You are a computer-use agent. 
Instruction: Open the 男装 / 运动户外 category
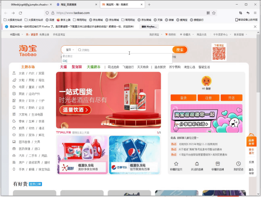29,94
